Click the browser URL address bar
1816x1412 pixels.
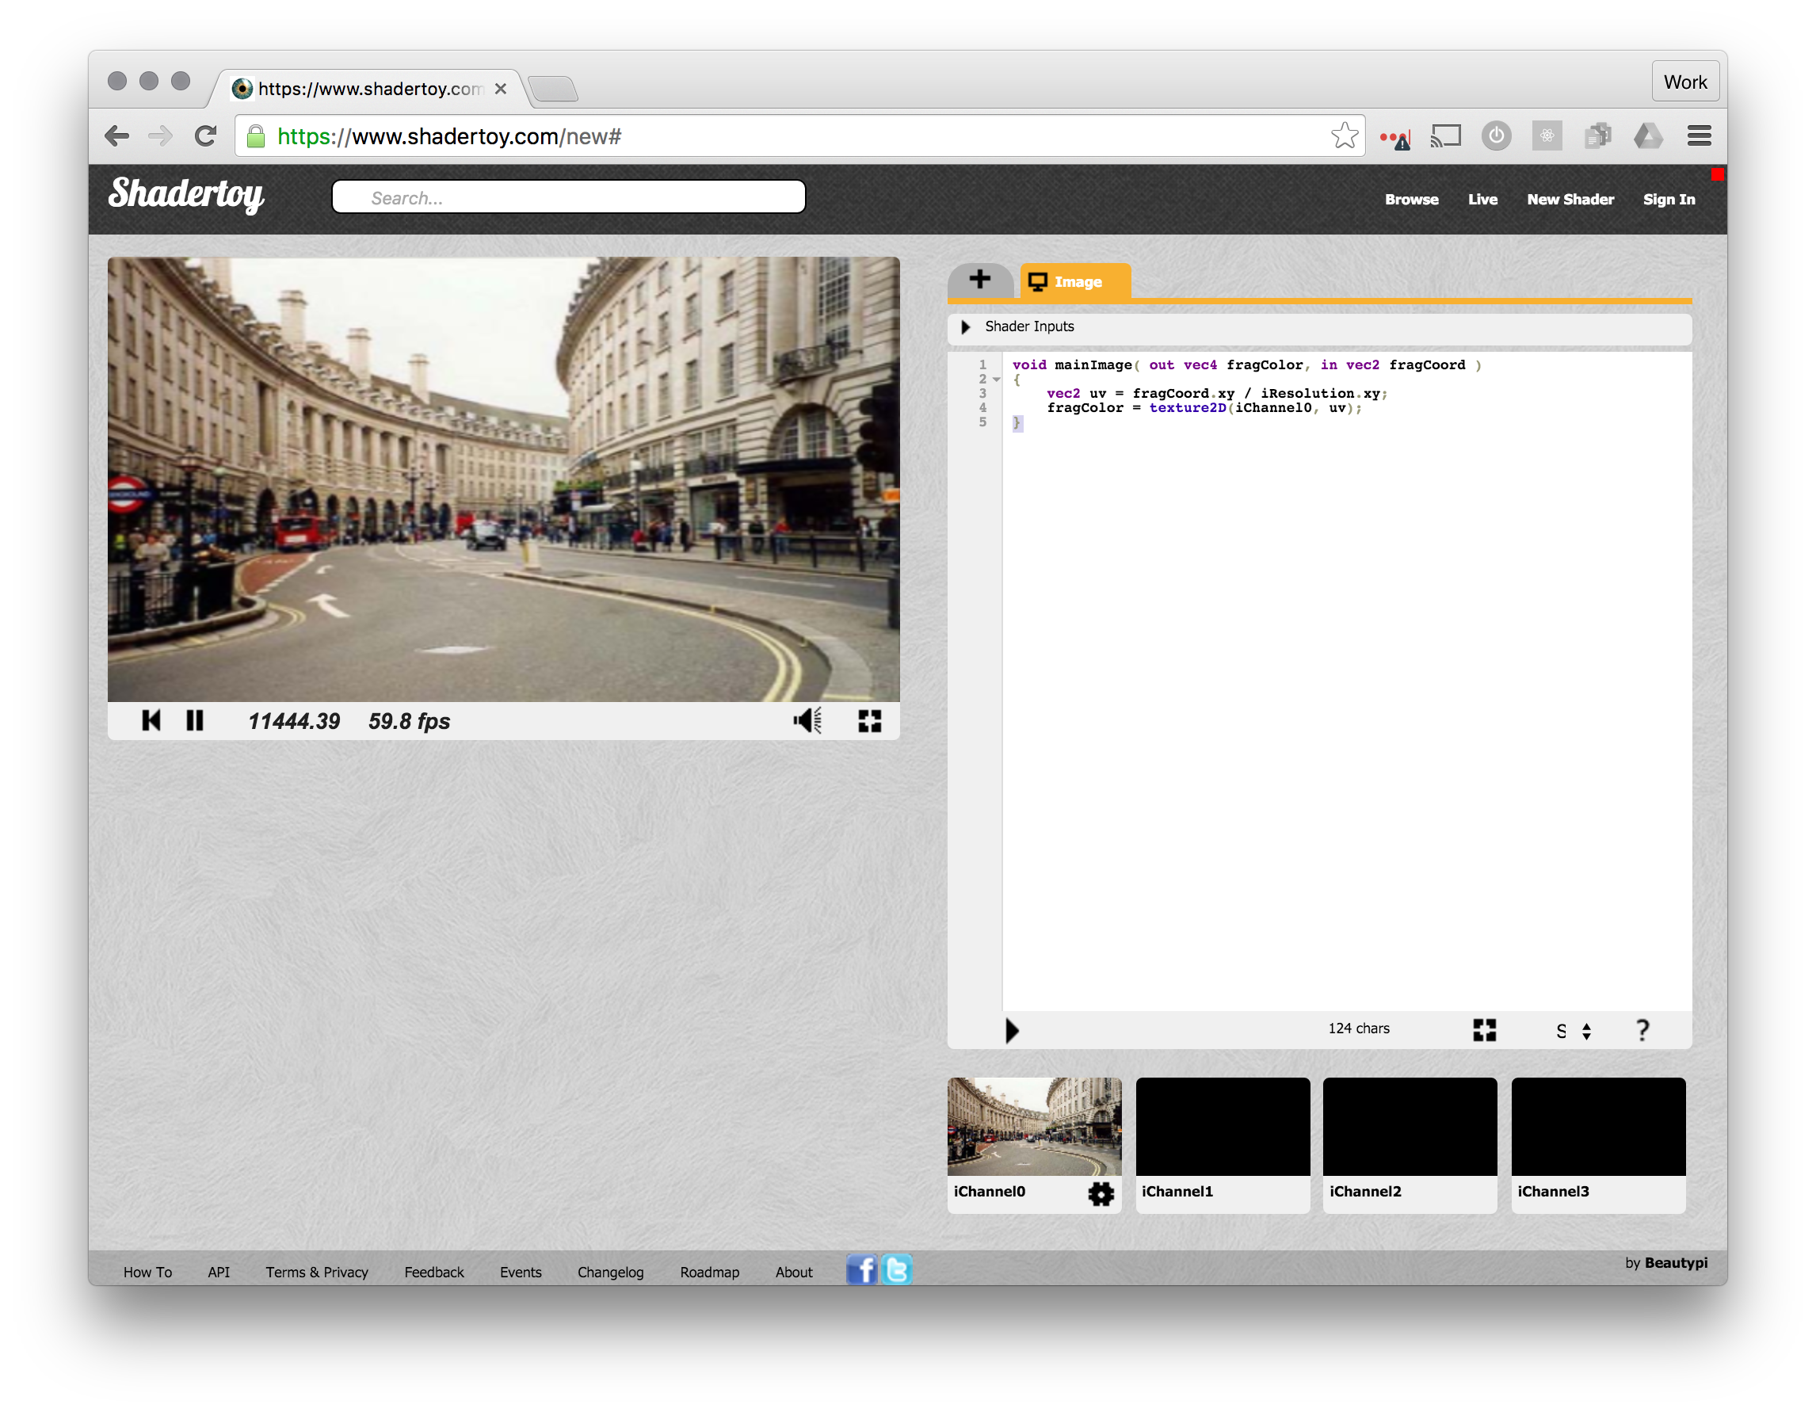click(x=781, y=135)
